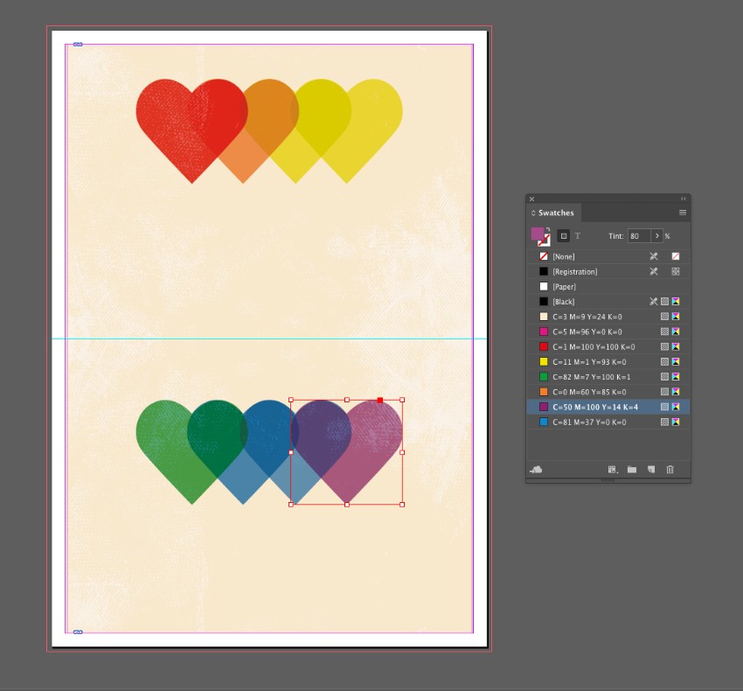
Task: Select the Formatting affects text icon
Action: coord(577,235)
